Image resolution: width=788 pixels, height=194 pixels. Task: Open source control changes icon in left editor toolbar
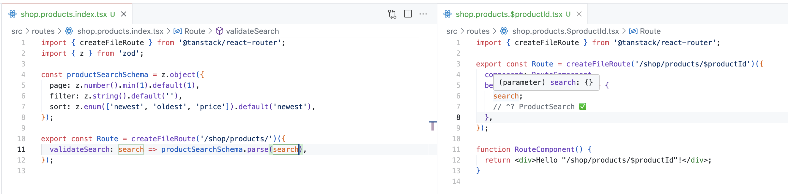pyautogui.click(x=392, y=14)
